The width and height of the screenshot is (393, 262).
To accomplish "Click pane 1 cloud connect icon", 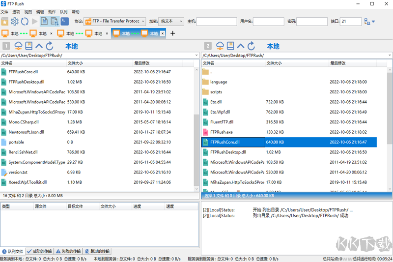I will 18,46.
